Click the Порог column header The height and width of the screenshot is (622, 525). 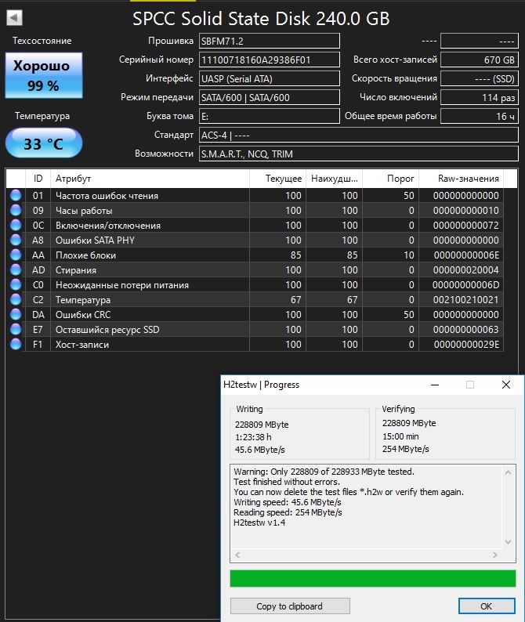coord(390,179)
